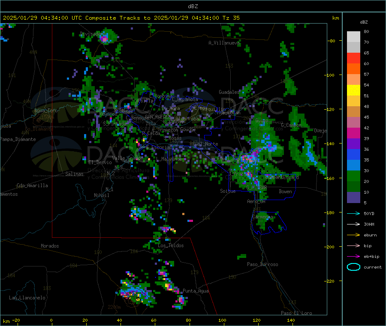386x326 pixels.
Task: Click the -80 km y-axis tick label
Action: (332, 41)
